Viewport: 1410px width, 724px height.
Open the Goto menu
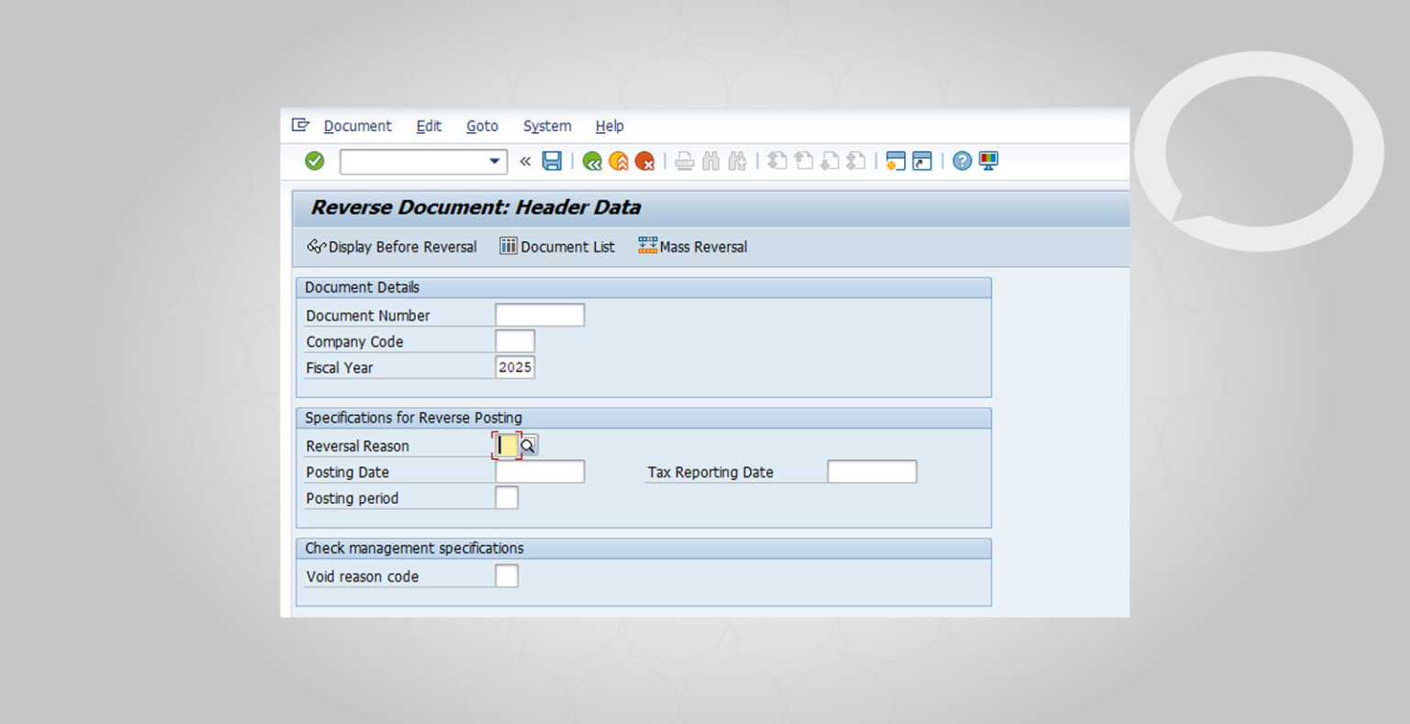pyautogui.click(x=482, y=126)
